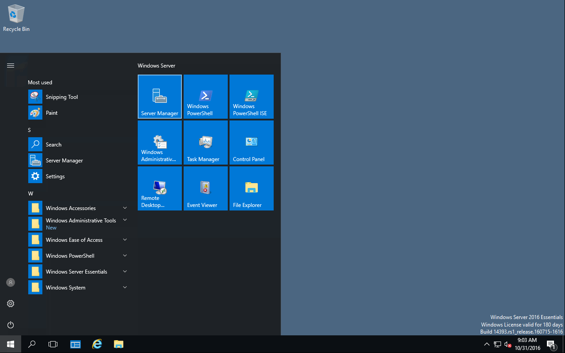Launch the Event Viewer tile
This screenshot has width=565, height=353.
(x=206, y=188)
